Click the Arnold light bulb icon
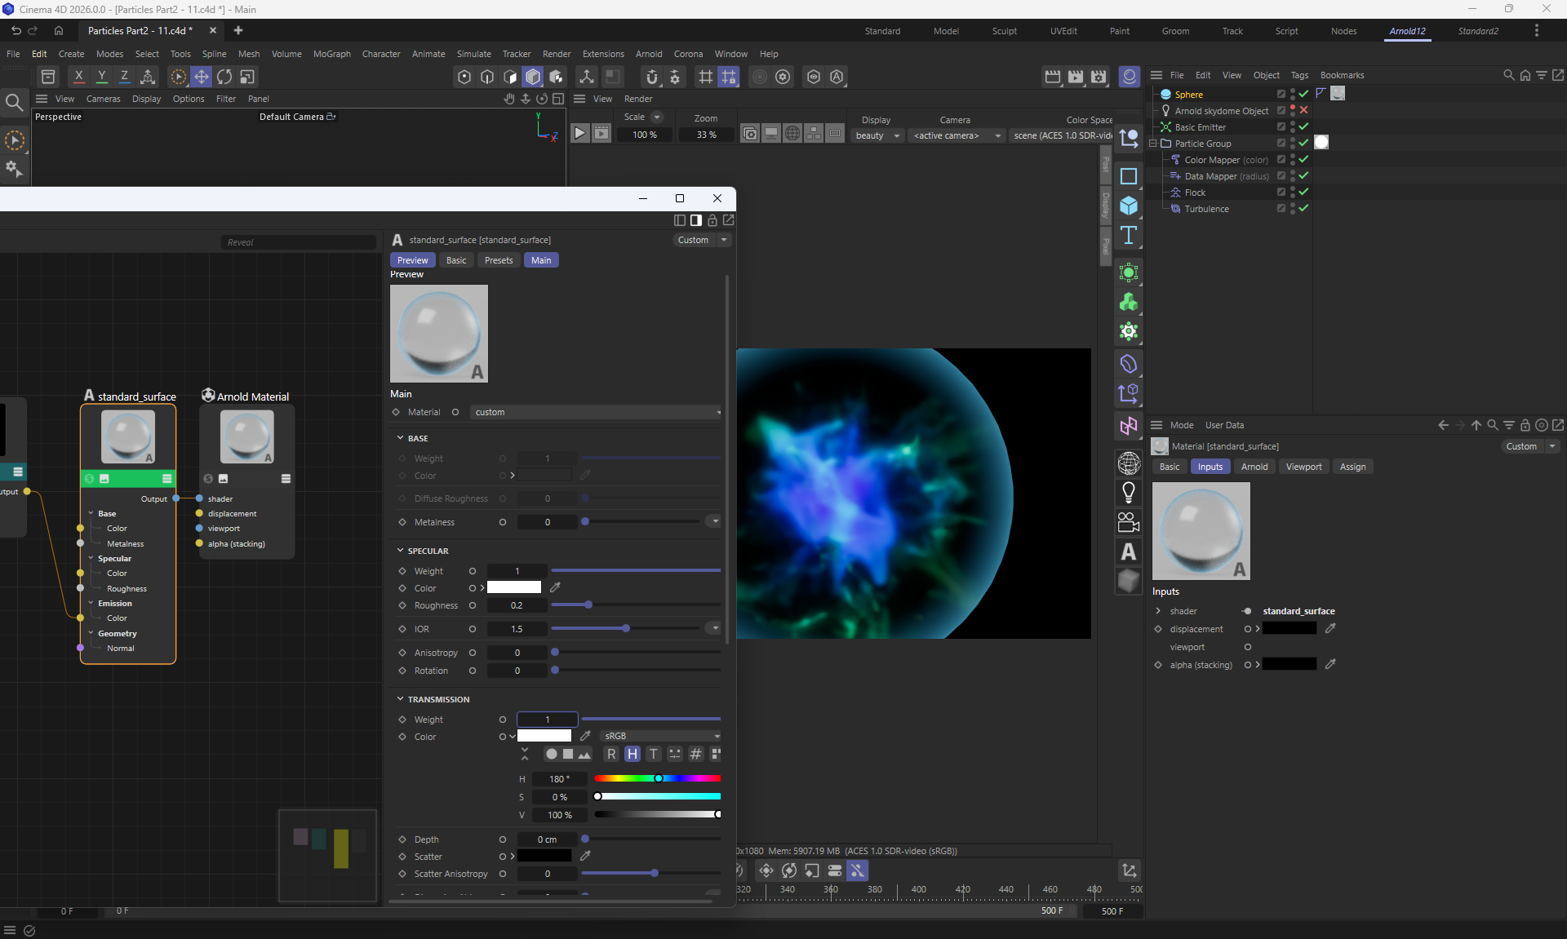This screenshot has height=939, width=1567. (x=1129, y=492)
